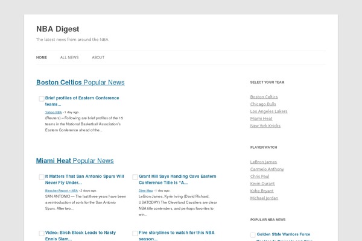Open Chris Paul in Player Watch

point(259,177)
